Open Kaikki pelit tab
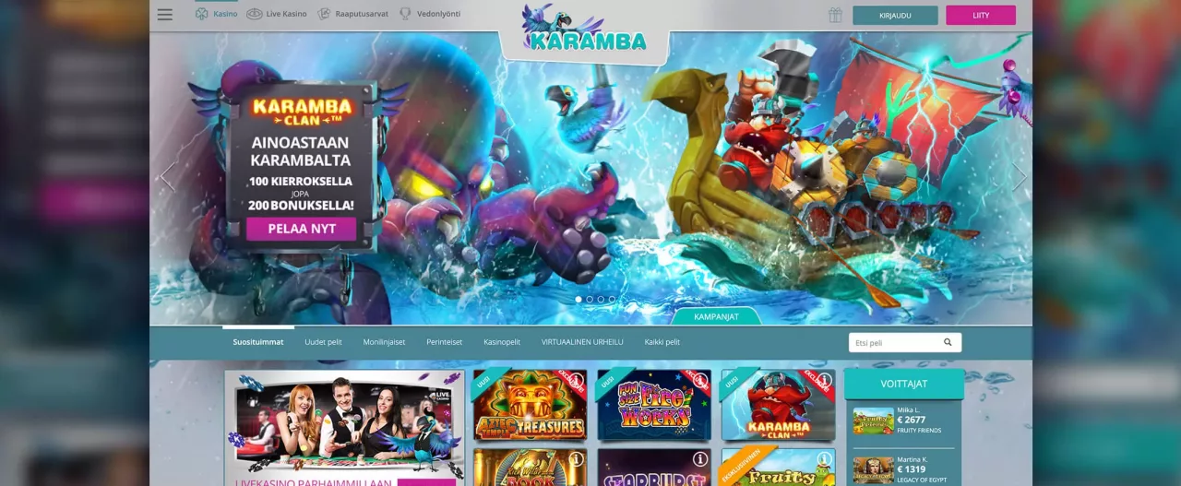 pyautogui.click(x=662, y=342)
